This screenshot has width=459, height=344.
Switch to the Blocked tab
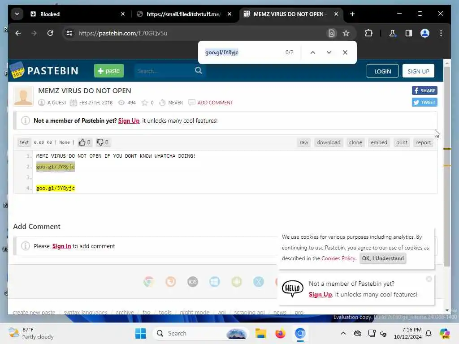click(78, 14)
